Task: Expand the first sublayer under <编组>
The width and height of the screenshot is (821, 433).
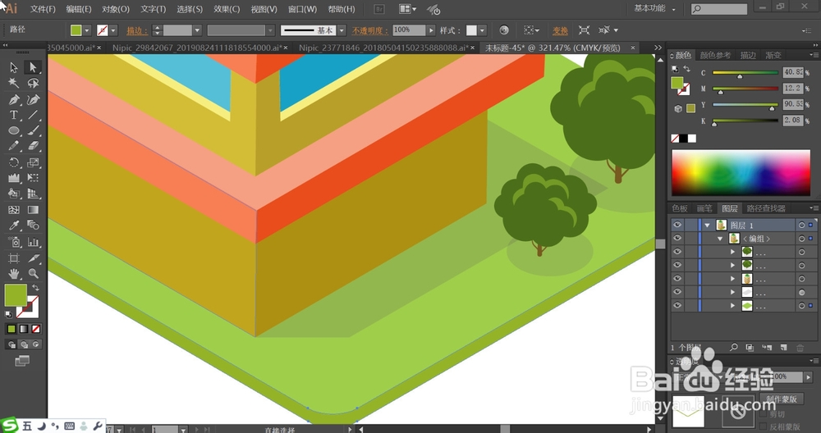Action: tap(732, 252)
